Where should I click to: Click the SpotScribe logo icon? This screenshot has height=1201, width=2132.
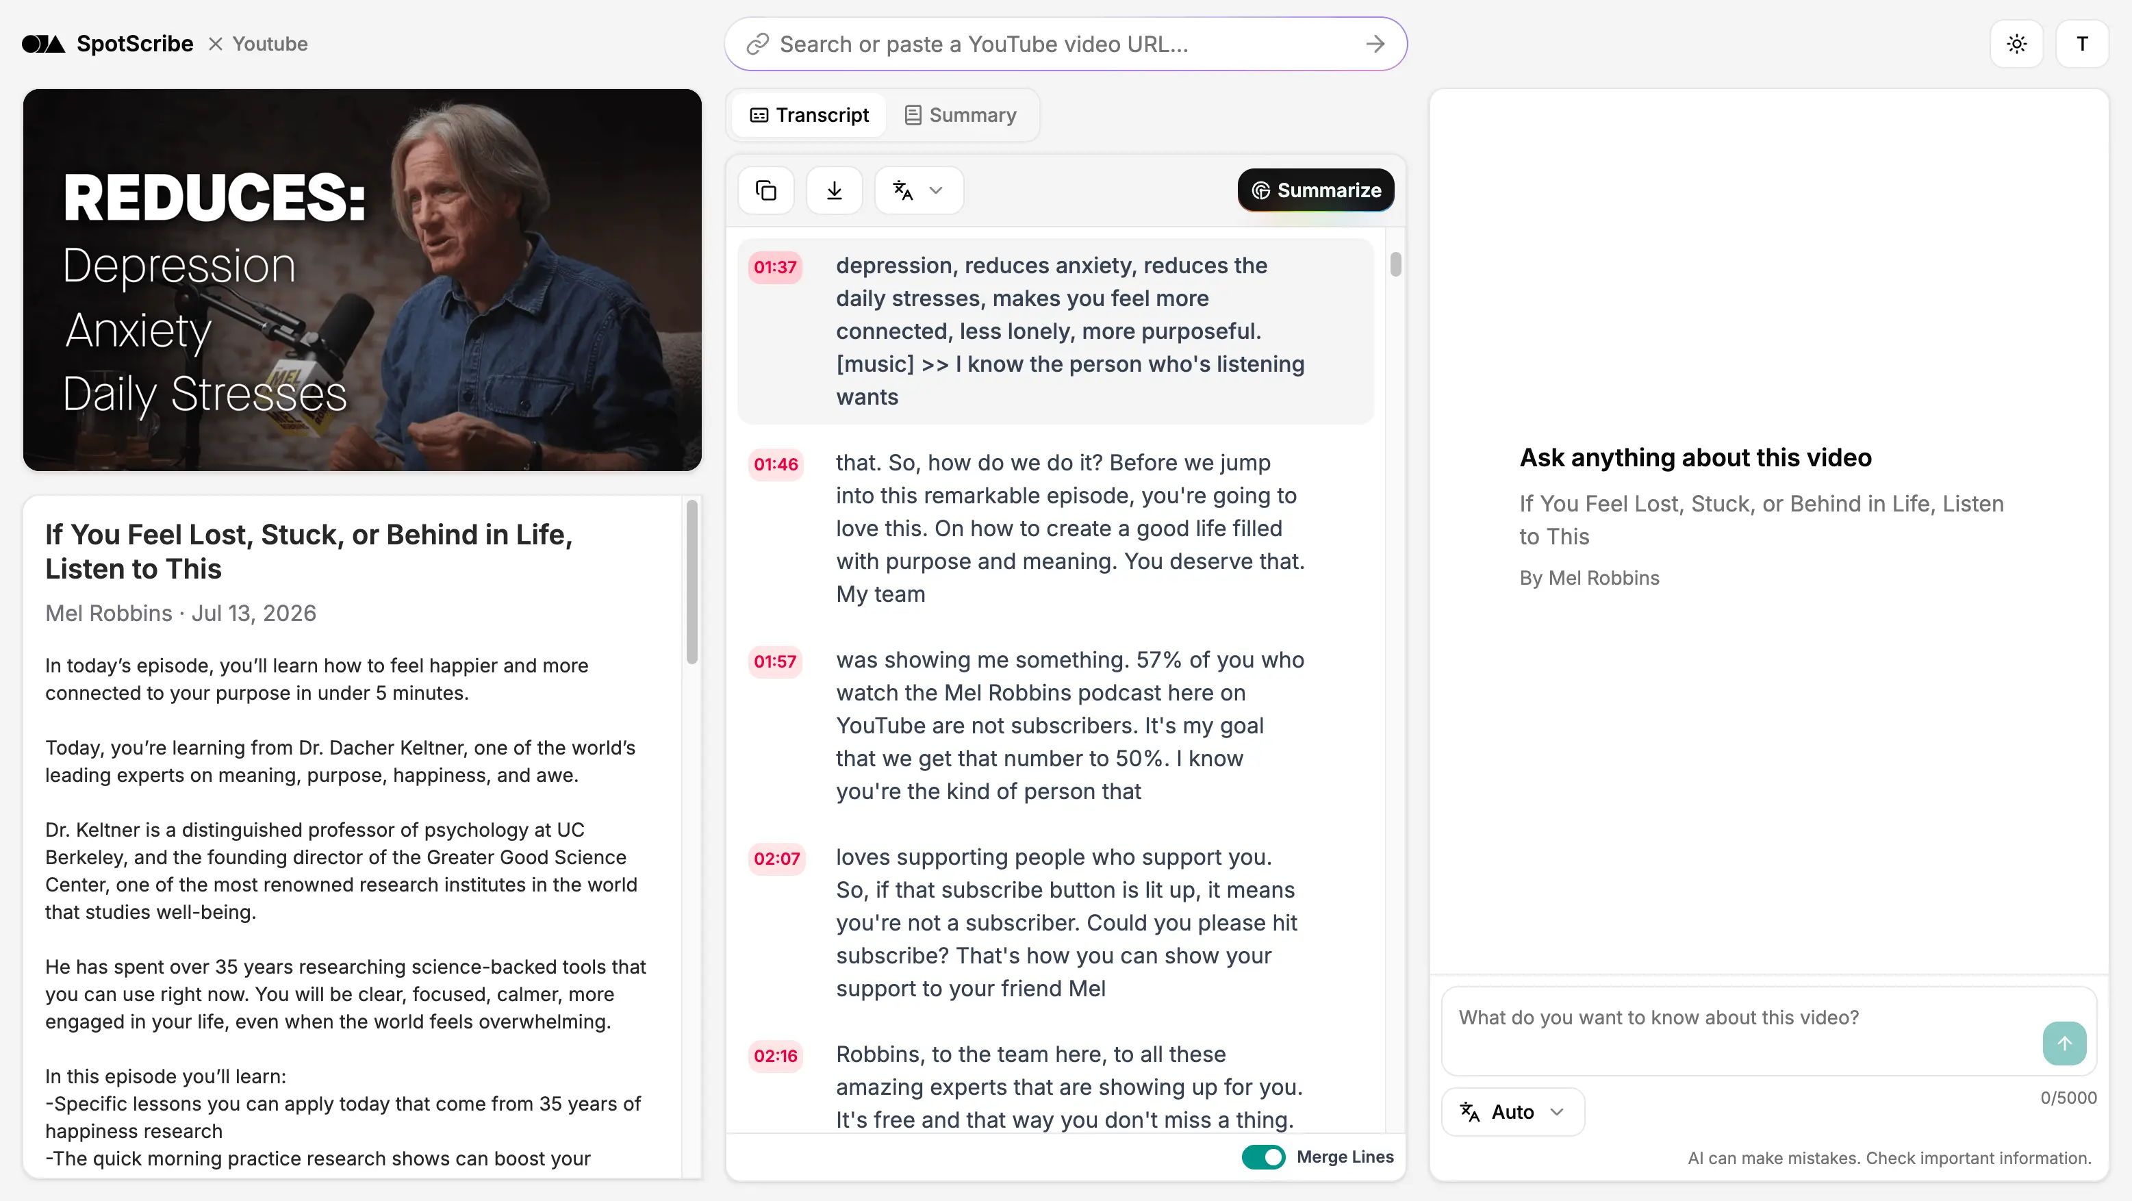click(43, 44)
